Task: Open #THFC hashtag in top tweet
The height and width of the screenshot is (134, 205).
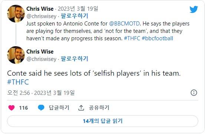Action: coord(132,38)
